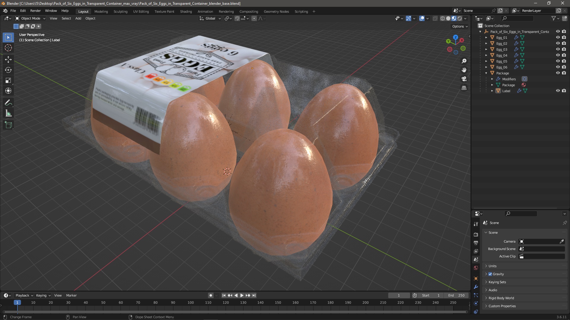Expand Egg_01 in the outliner

486,38
